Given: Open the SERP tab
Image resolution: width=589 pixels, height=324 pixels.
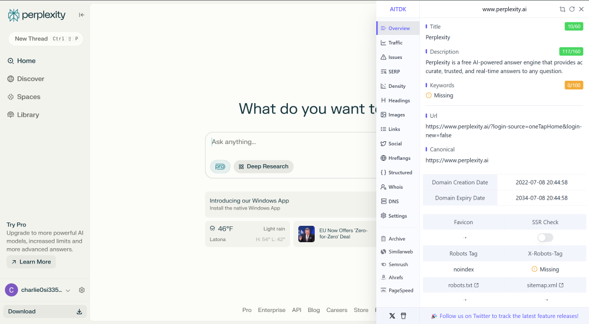Looking at the screenshot, I should click(x=398, y=71).
